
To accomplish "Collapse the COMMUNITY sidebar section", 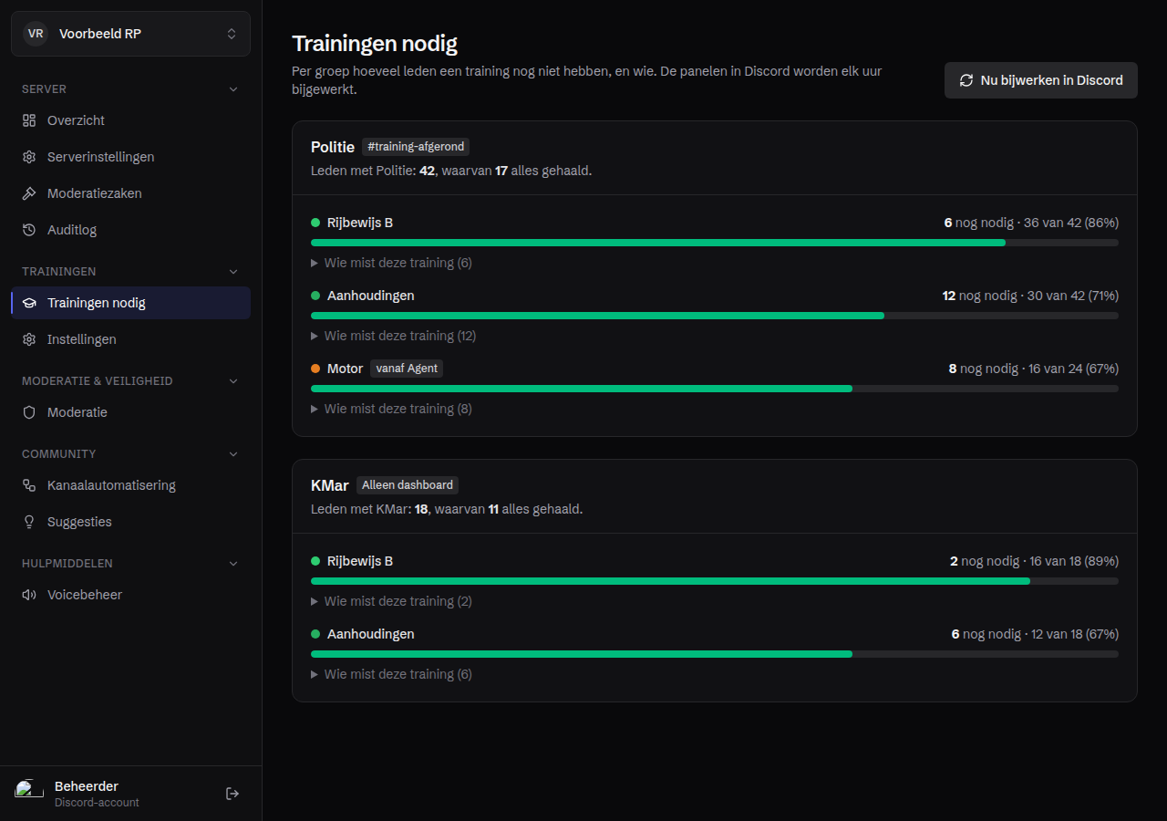I will (x=233, y=454).
